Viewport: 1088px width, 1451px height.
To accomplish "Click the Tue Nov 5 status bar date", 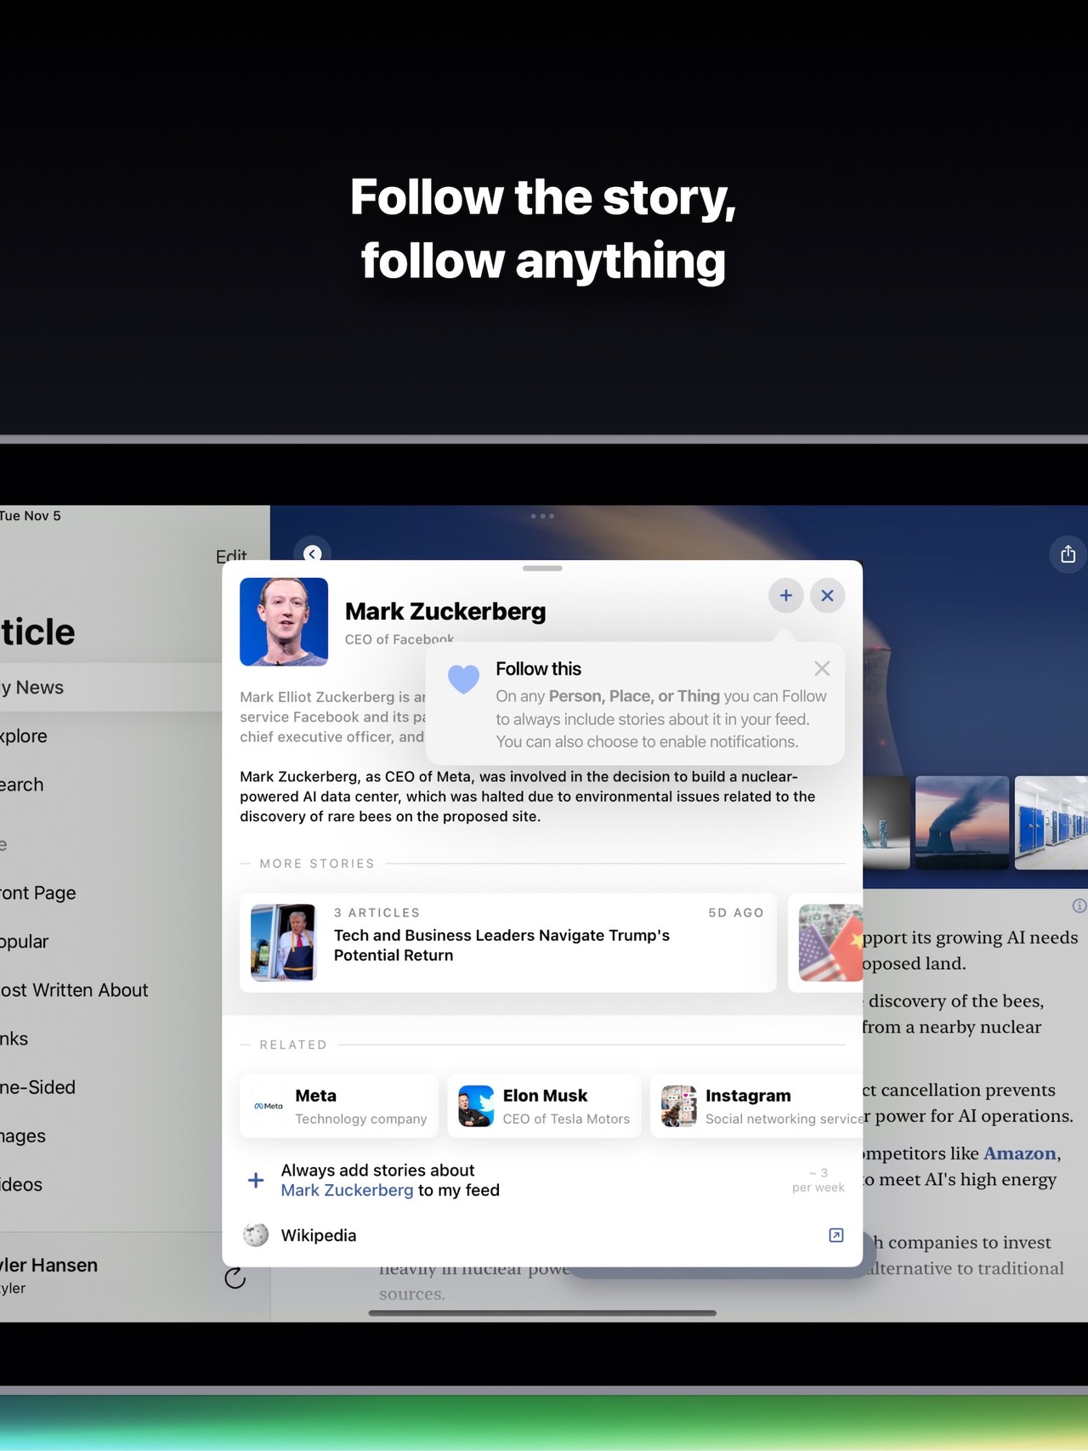I will tap(31, 515).
